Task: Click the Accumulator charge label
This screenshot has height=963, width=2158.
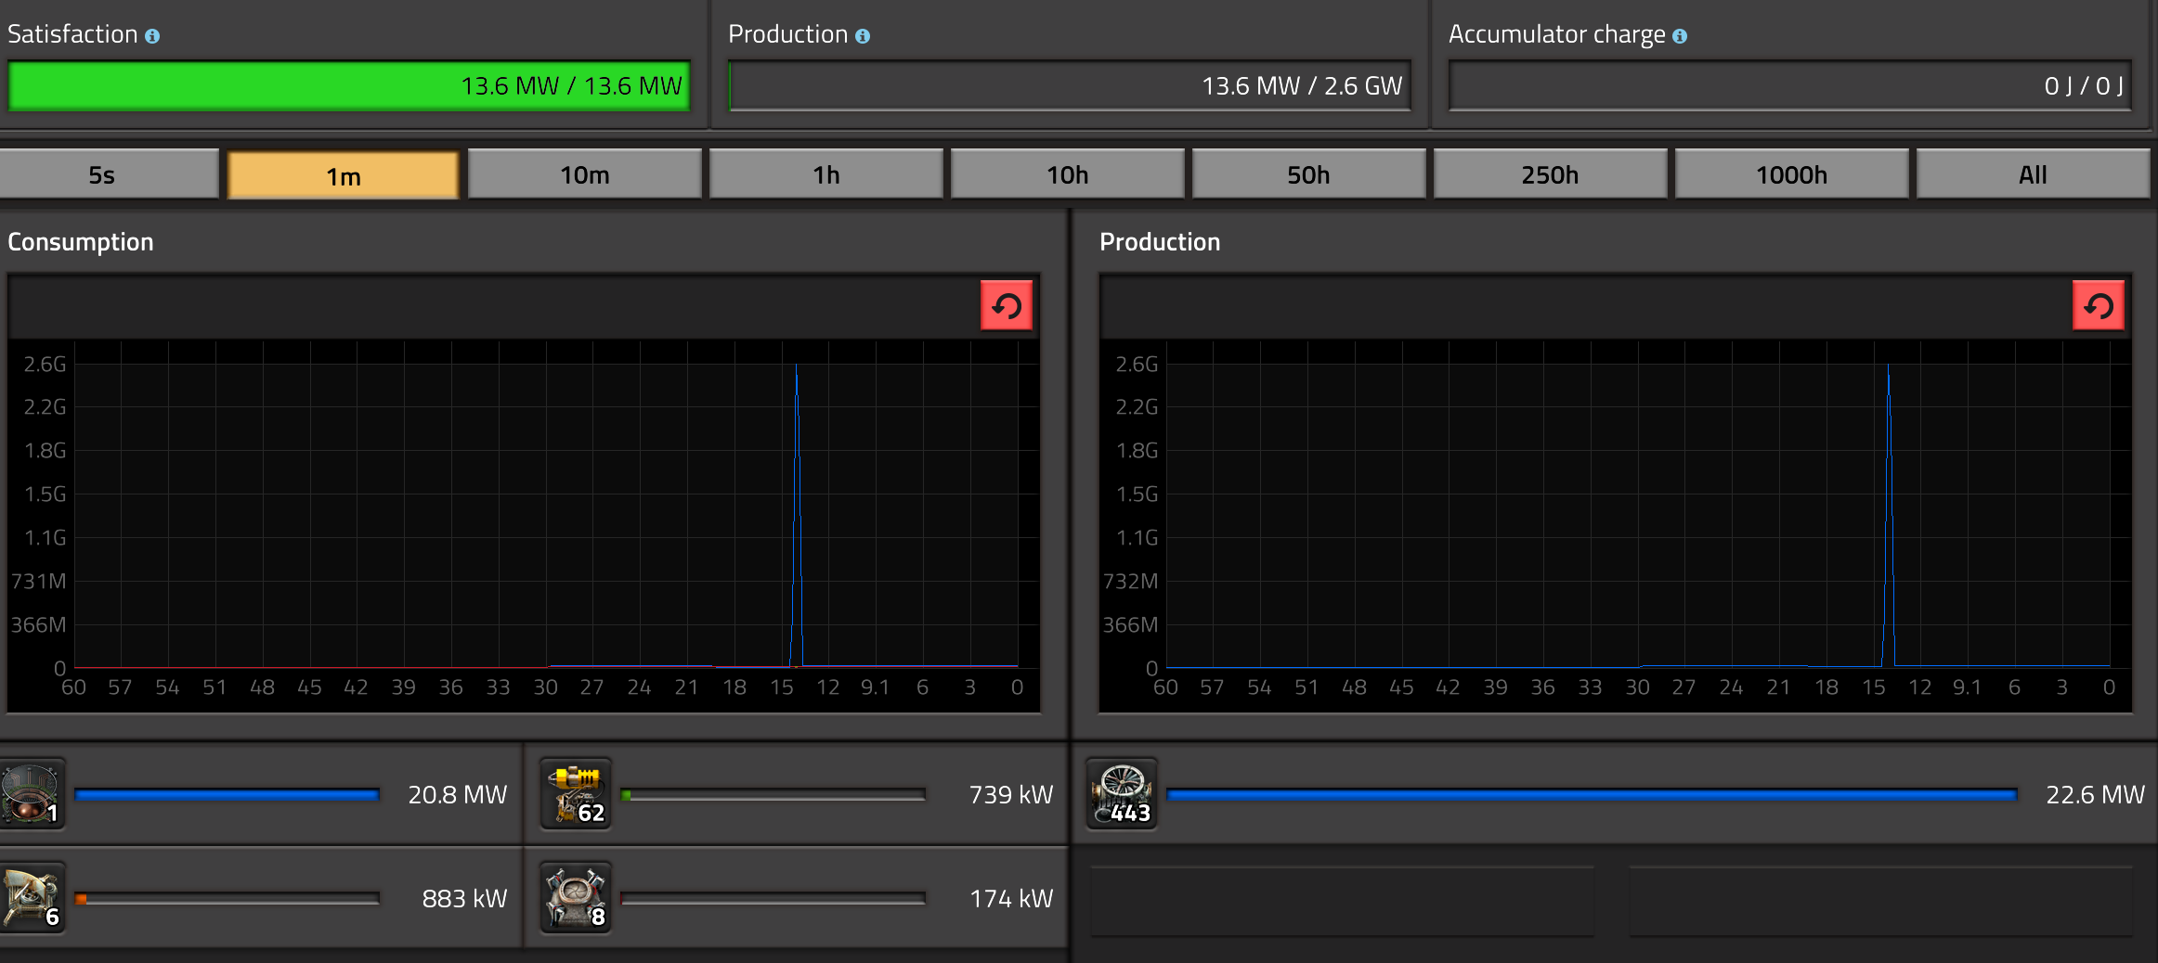Action: (1557, 35)
